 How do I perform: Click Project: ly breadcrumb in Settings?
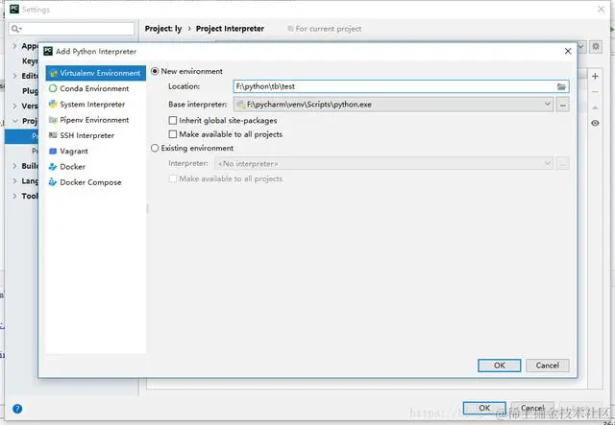(163, 29)
